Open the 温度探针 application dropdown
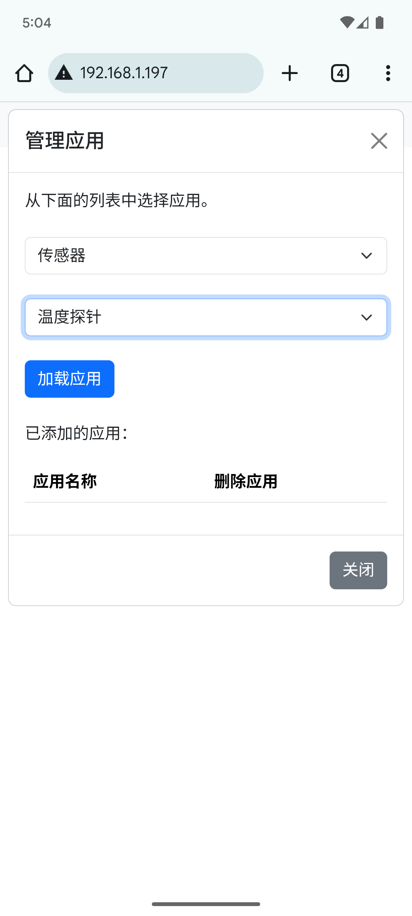The height and width of the screenshot is (916, 412). click(206, 318)
